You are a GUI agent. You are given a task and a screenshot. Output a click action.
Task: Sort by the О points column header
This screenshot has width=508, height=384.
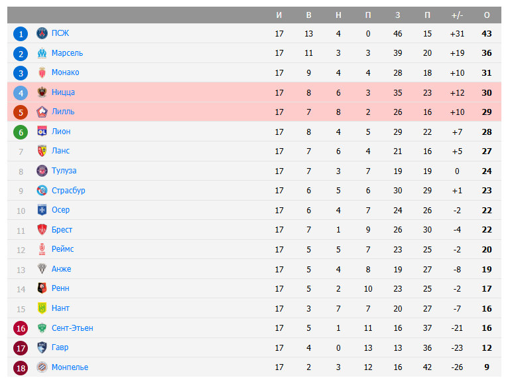coord(487,15)
